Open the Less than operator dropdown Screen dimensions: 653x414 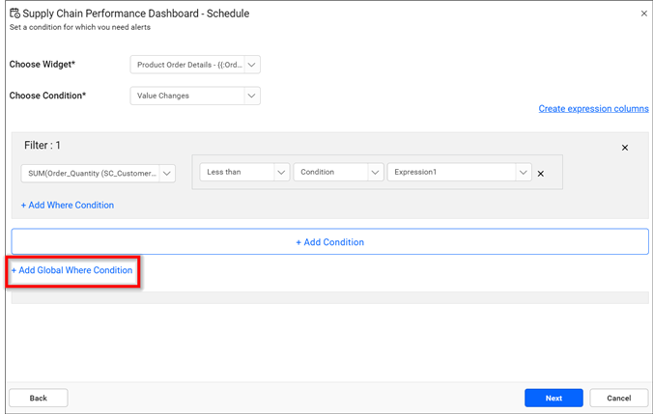236,173
